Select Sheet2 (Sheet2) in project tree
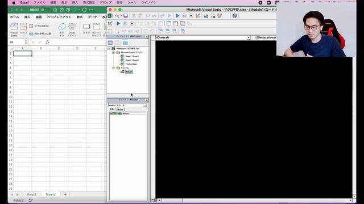The image size is (364, 204). click(132, 60)
